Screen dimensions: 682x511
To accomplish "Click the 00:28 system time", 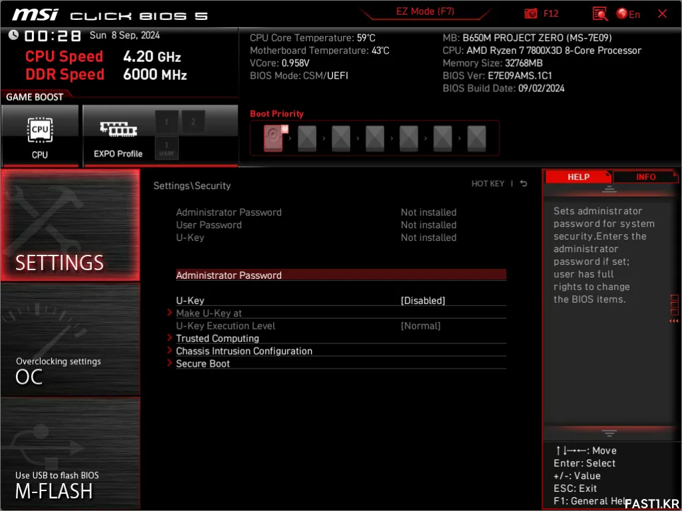I will coord(52,36).
